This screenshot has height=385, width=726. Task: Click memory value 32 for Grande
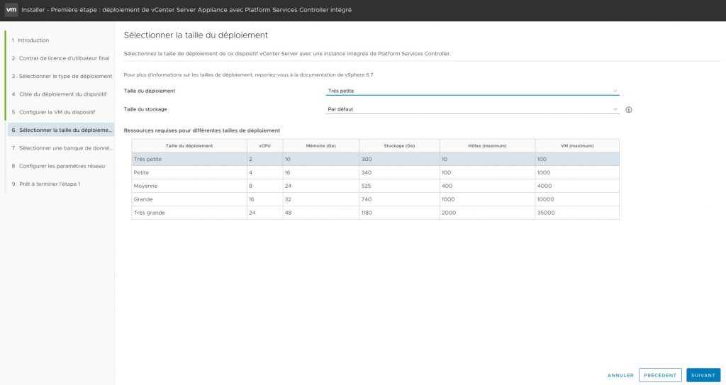point(288,199)
